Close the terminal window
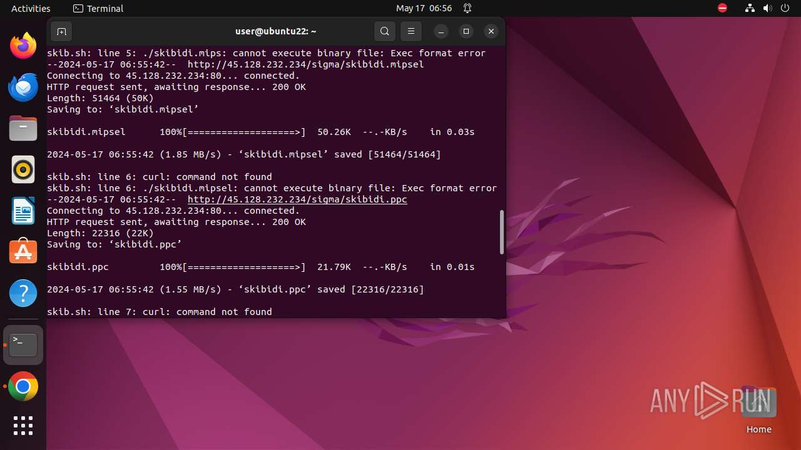This screenshot has width=801, height=450. pyautogui.click(x=491, y=31)
